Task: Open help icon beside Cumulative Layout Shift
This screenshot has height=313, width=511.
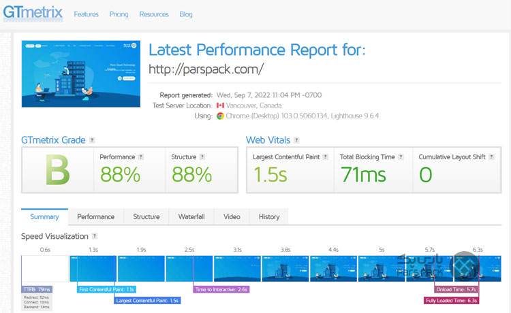Action: (x=491, y=156)
